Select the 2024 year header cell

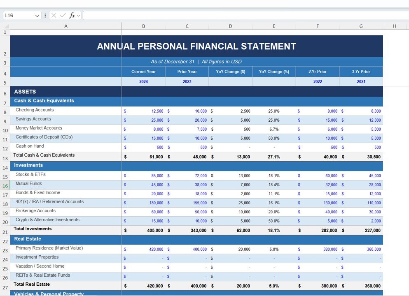coord(143,81)
